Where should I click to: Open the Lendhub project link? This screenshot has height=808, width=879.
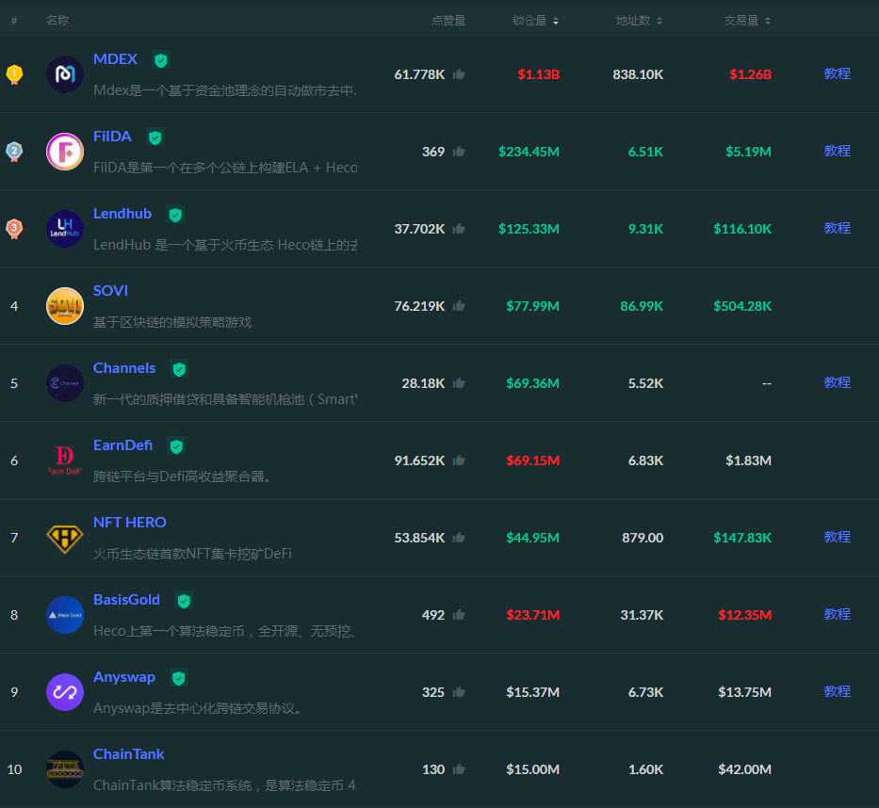coord(122,214)
